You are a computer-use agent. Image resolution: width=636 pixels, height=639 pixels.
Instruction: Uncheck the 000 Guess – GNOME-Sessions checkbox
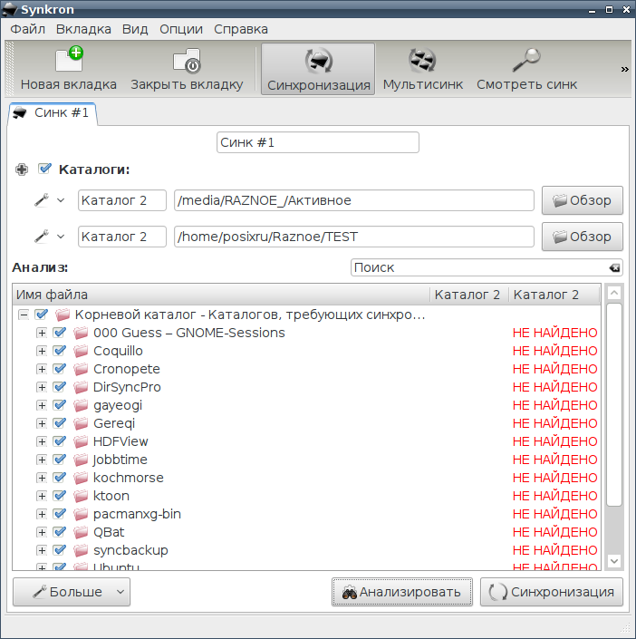60,333
